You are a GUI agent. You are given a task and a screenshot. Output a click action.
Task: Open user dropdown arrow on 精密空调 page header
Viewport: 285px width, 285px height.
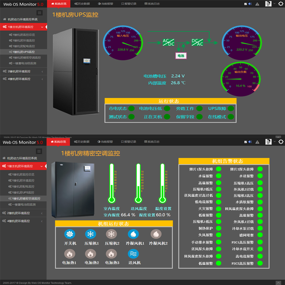tap(274, 141)
